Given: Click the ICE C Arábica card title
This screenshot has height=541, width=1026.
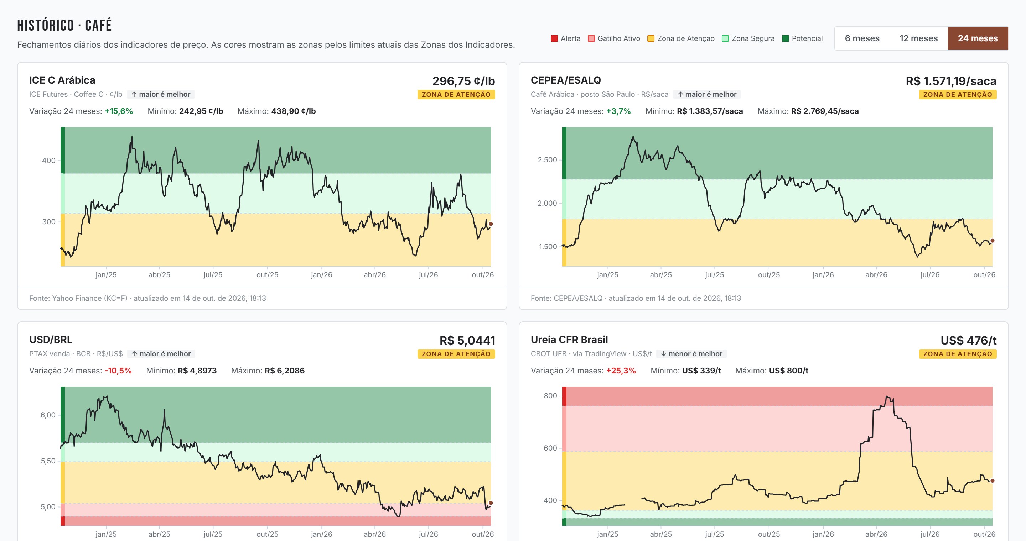Looking at the screenshot, I should pyautogui.click(x=62, y=80).
